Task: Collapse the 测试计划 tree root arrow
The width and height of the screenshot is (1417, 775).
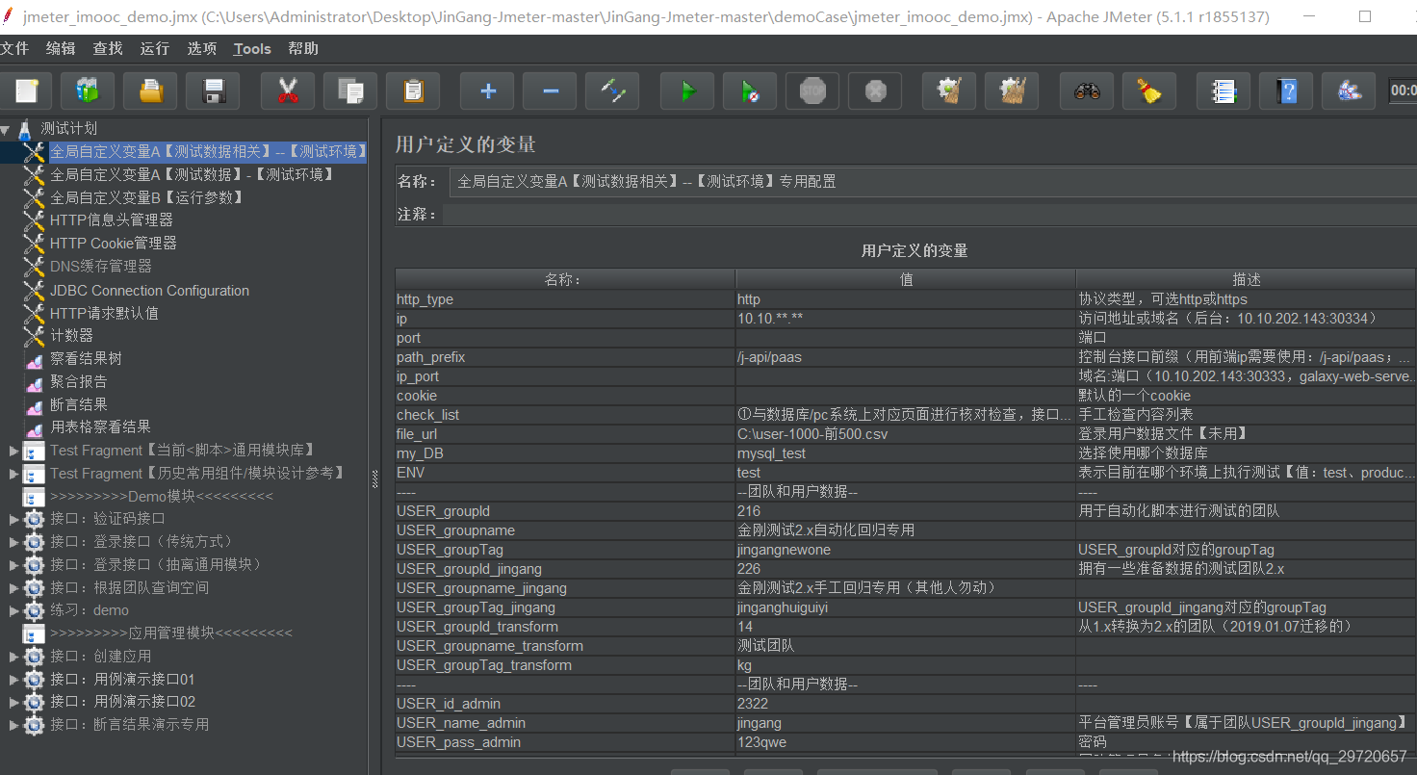Action: (8, 128)
